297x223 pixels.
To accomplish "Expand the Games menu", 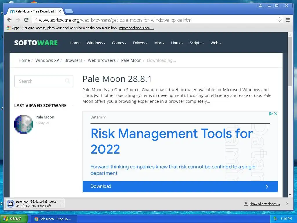I will pyautogui.click(x=119, y=43).
